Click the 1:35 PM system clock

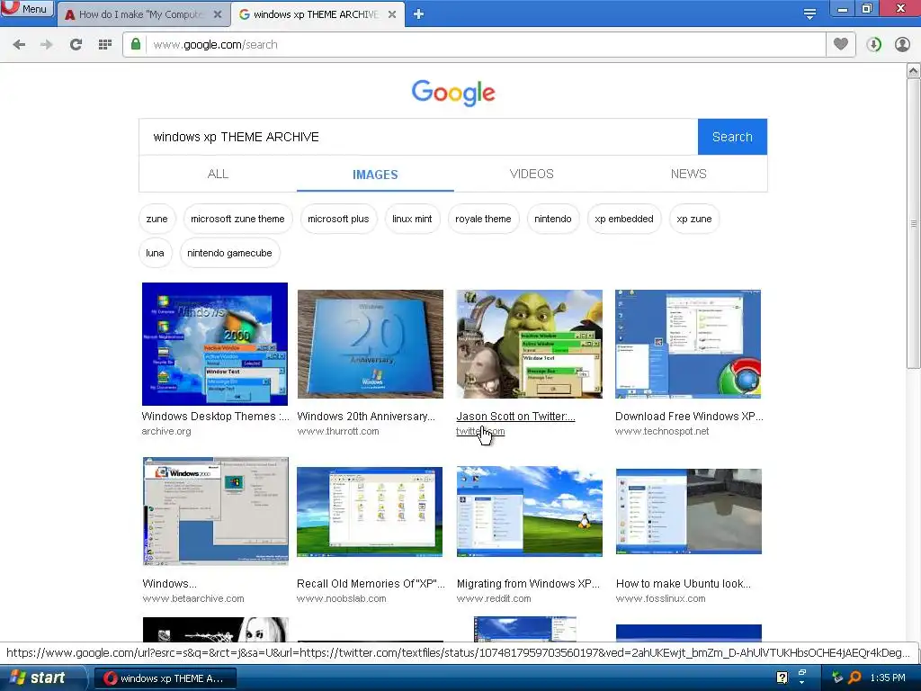888,678
